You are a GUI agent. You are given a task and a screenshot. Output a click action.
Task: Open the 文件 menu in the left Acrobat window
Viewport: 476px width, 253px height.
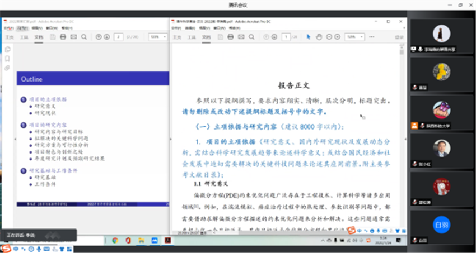8,27
